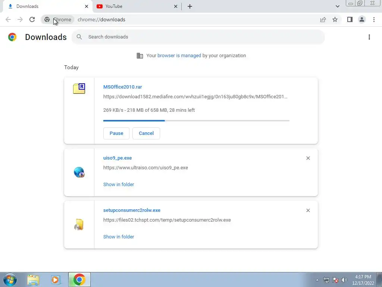The width and height of the screenshot is (382, 287).
Task: Open the tab search chevron
Action: [337, 6]
